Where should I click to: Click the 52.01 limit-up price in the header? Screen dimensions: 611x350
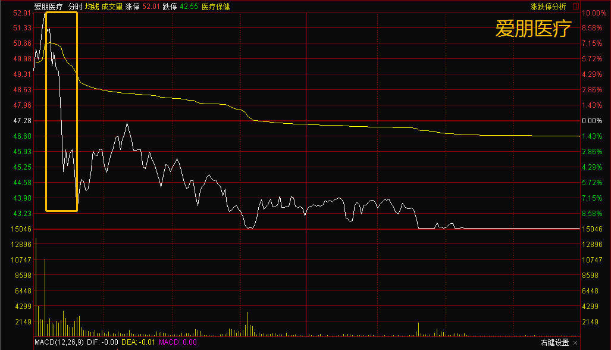151,7
